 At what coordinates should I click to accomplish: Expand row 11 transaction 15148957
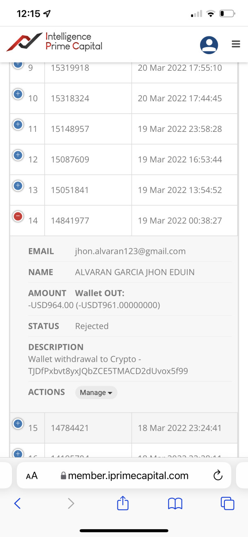click(18, 125)
